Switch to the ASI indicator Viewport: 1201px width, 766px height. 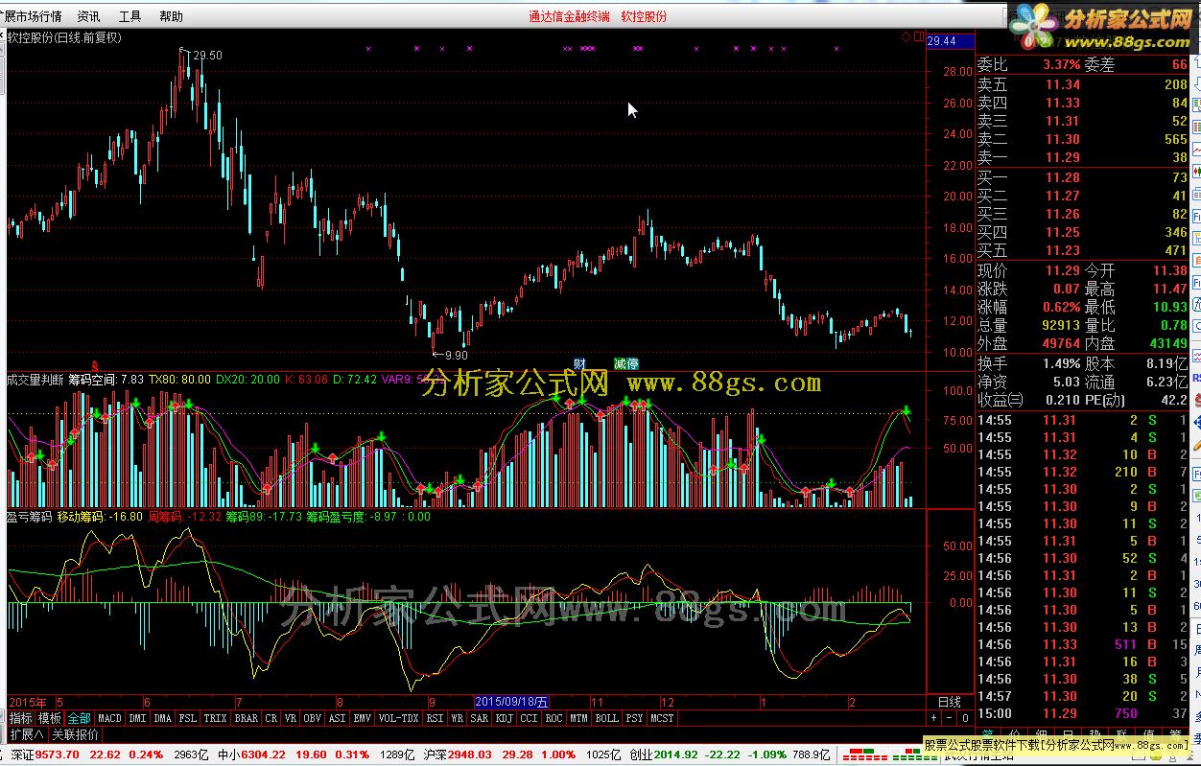coord(338,718)
